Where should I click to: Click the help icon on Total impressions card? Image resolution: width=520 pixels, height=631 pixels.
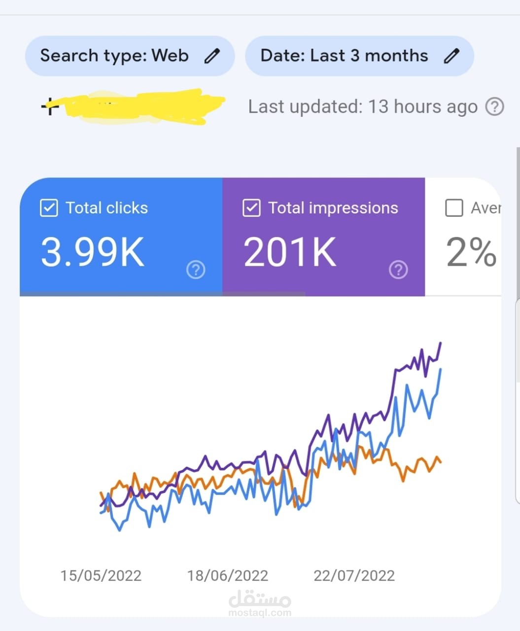coord(398,270)
